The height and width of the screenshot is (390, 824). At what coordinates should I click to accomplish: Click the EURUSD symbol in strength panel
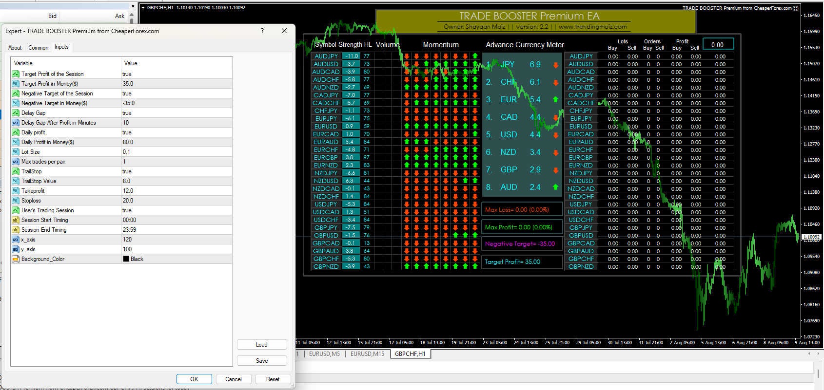[326, 127]
